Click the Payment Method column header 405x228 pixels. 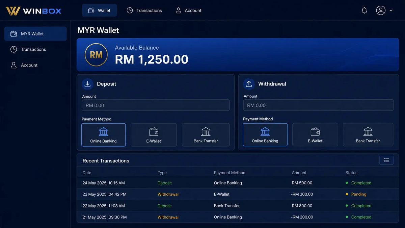230,173
